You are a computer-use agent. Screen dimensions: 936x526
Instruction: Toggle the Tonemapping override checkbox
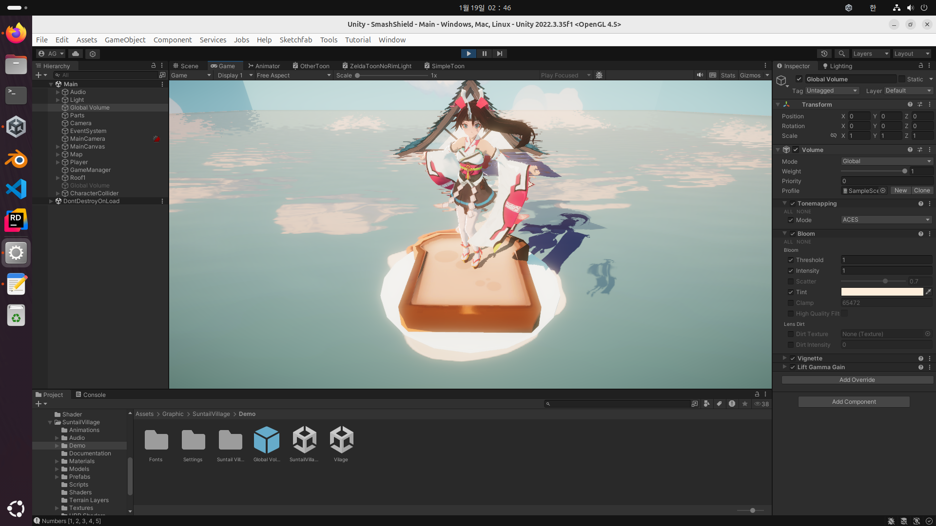tap(793, 204)
